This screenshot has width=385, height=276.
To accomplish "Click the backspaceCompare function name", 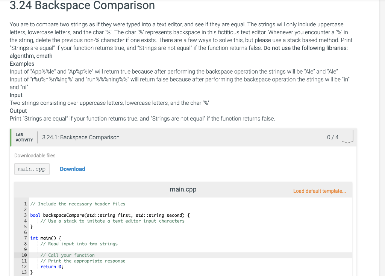I will pos(61,215).
